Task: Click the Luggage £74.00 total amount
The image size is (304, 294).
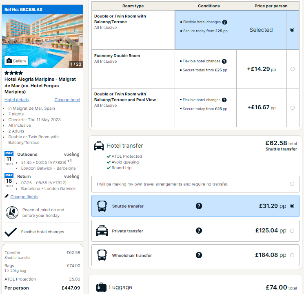Action: [281, 287]
